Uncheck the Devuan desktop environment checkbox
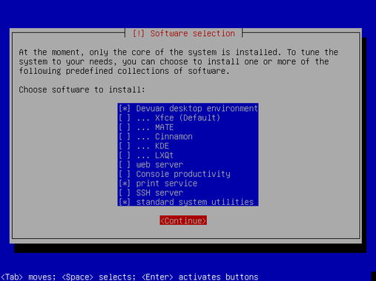The width and height of the screenshot is (376, 281). pos(125,109)
